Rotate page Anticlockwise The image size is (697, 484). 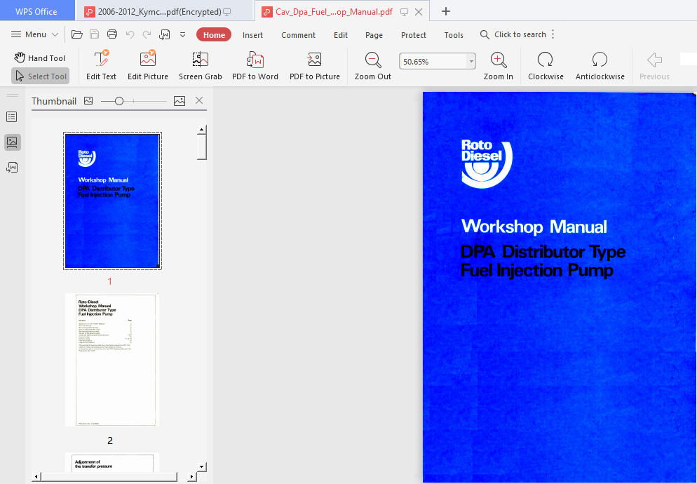[600, 65]
